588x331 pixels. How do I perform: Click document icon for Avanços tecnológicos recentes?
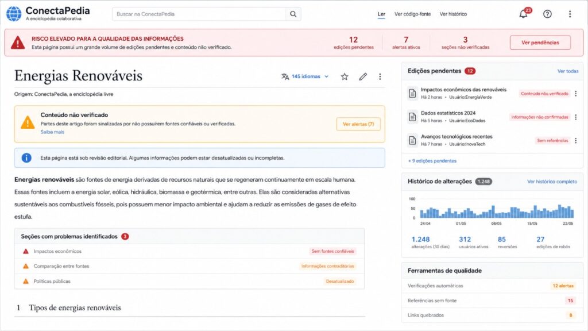tap(412, 140)
